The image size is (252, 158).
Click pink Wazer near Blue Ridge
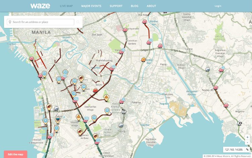pos(144,22)
